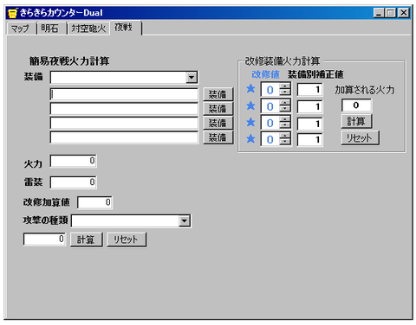
Task: Minimize the きらきらカウンターDual window
Action: [x=379, y=13]
